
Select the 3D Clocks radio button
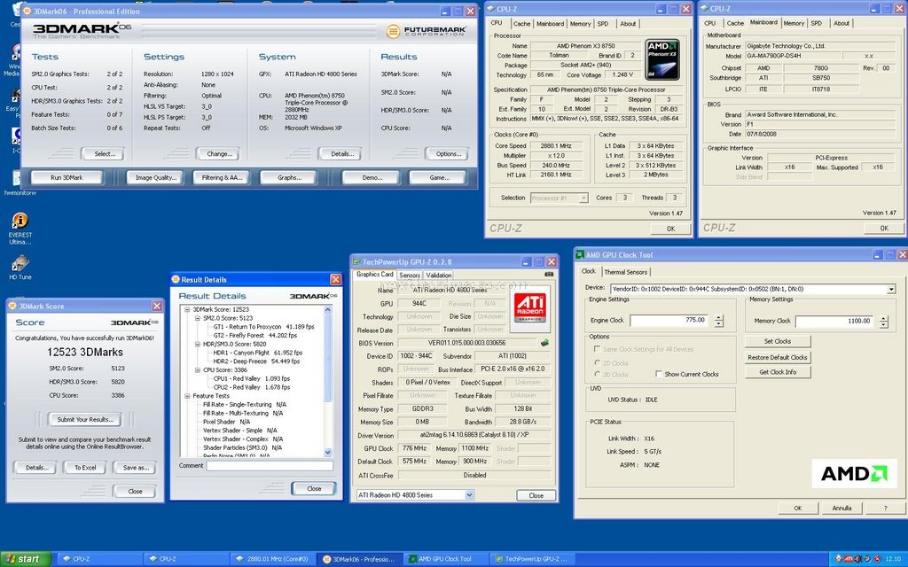597,375
